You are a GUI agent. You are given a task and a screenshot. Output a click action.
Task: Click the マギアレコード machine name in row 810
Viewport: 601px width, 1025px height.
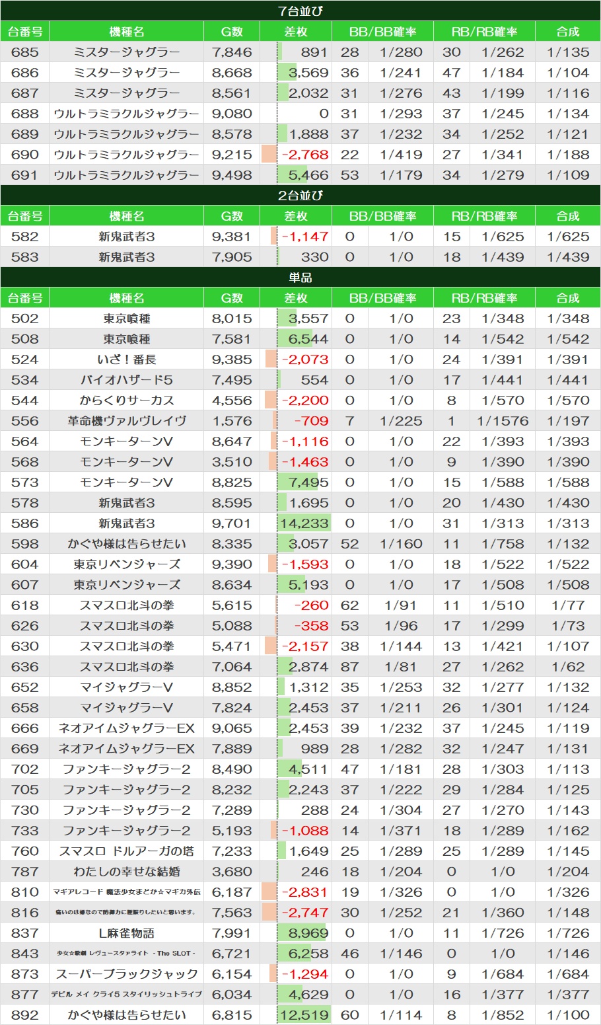pyautogui.click(x=126, y=892)
